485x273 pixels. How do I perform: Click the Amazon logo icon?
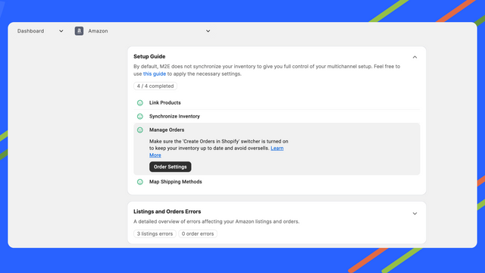(x=79, y=31)
